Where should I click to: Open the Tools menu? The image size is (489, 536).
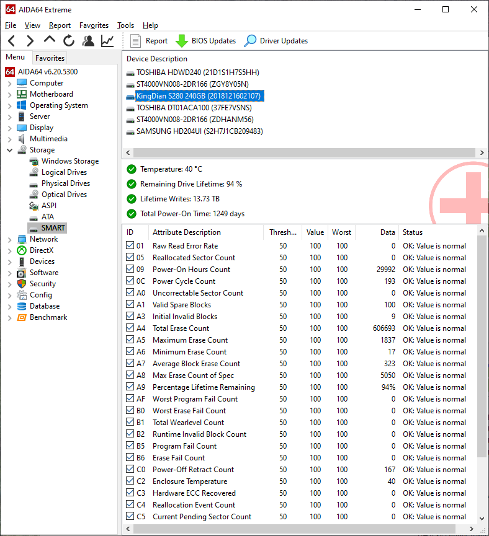[x=125, y=25]
